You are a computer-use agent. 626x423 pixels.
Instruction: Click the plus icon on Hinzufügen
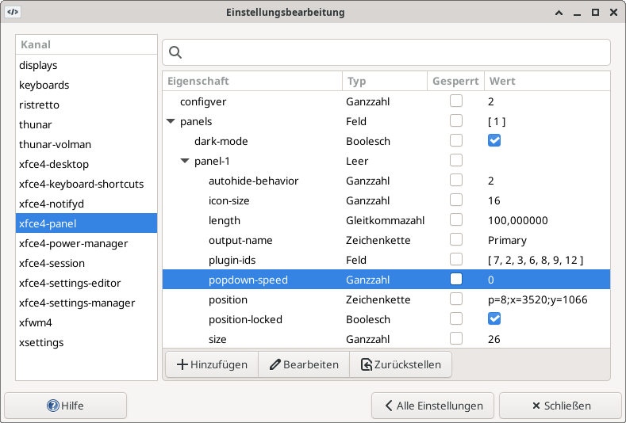(x=182, y=364)
